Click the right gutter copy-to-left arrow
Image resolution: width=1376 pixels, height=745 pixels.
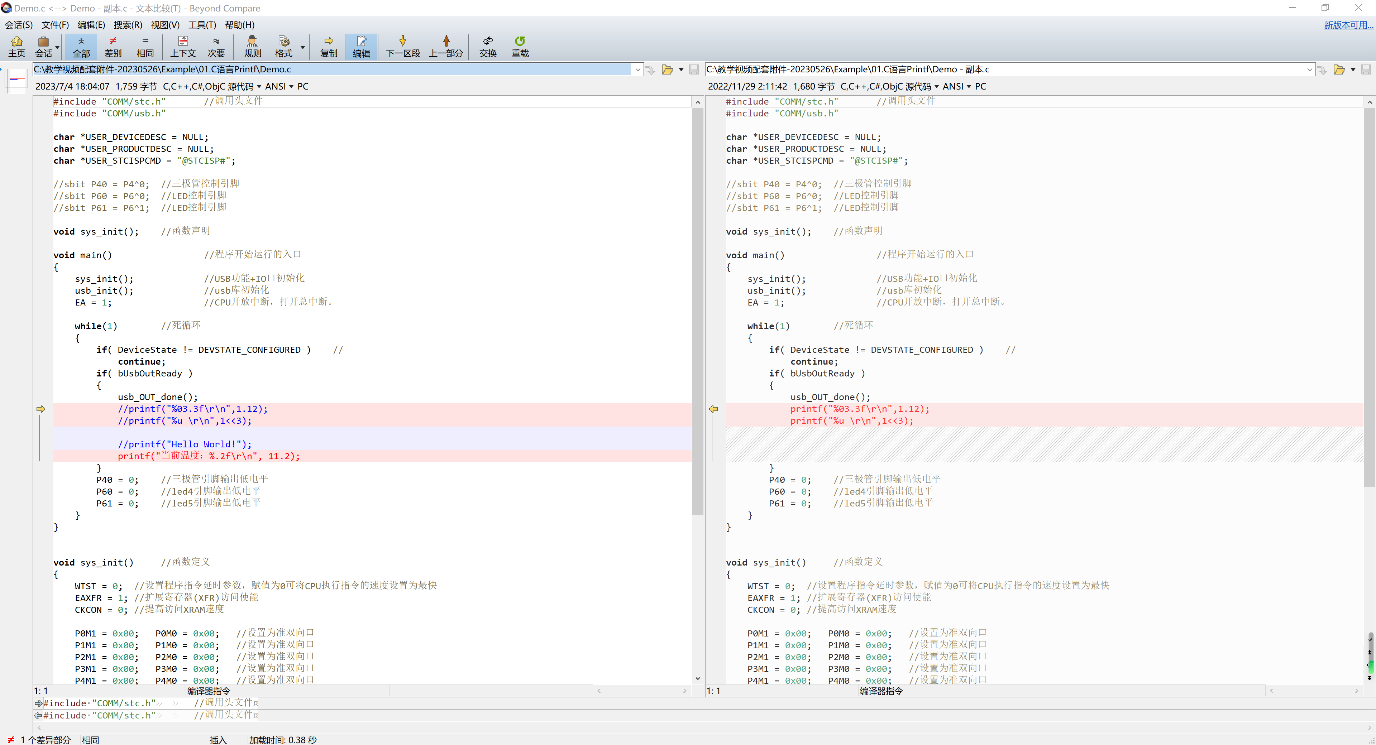pyautogui.click(x=713, y=409)
